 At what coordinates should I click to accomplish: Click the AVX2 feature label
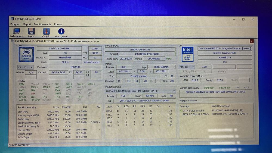coord(69,87)
